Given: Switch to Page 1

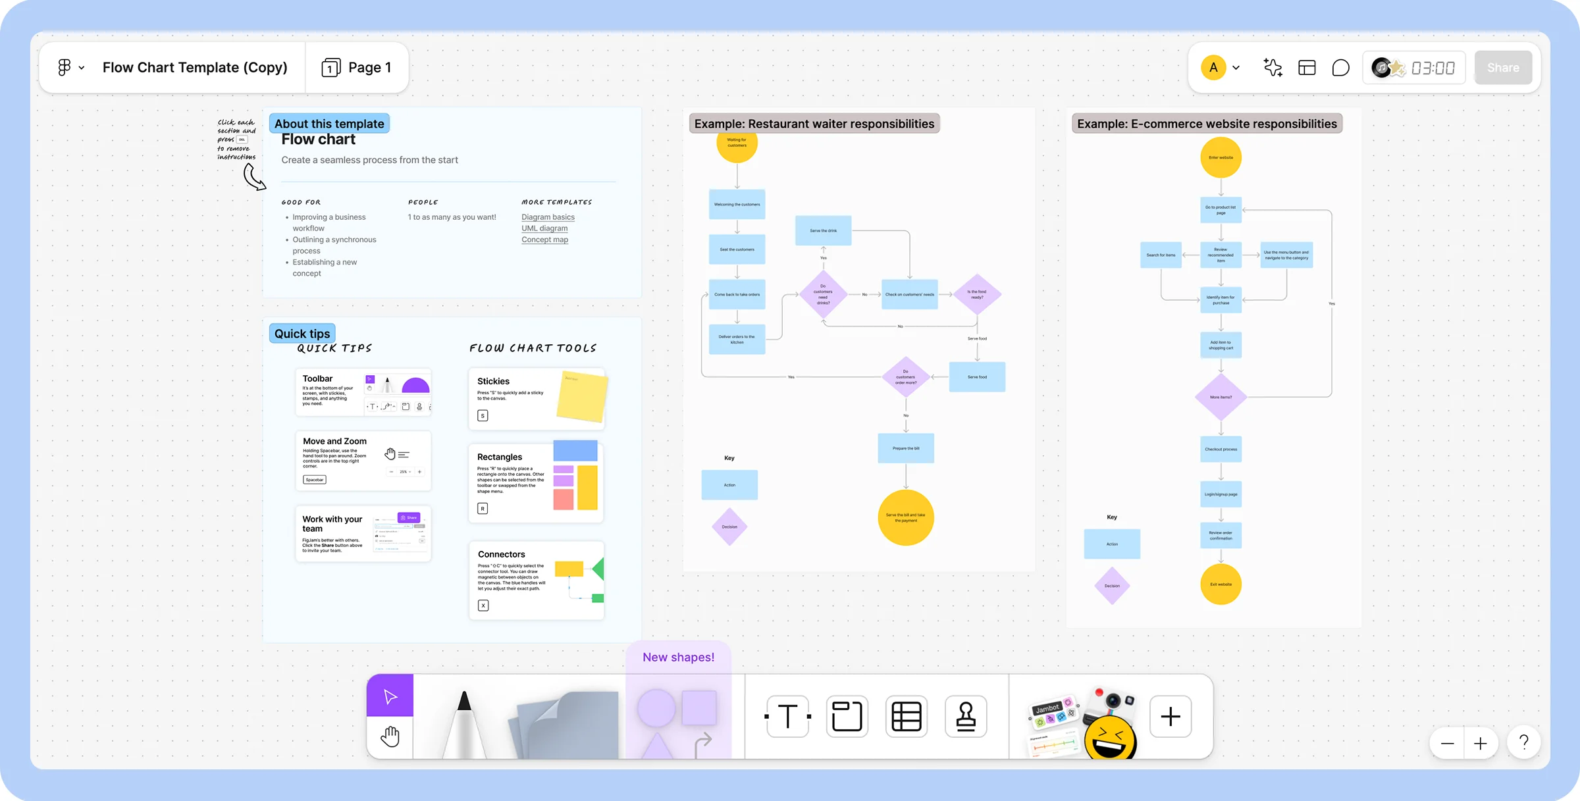Looking at the screenshot, I should tap(357, 67).
